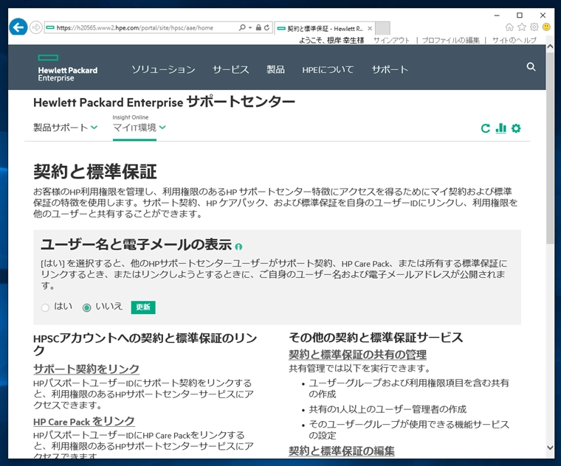
Task: Close the 契約と標準保証 browser tab
Action: pyautogui.click(x=370, y=28)
